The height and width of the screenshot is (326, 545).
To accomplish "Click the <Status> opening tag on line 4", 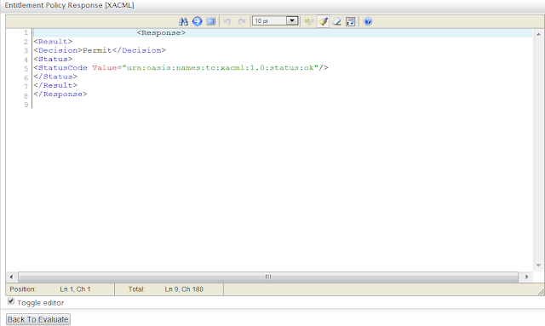I will pyautogui.click(x=53, y=59).
